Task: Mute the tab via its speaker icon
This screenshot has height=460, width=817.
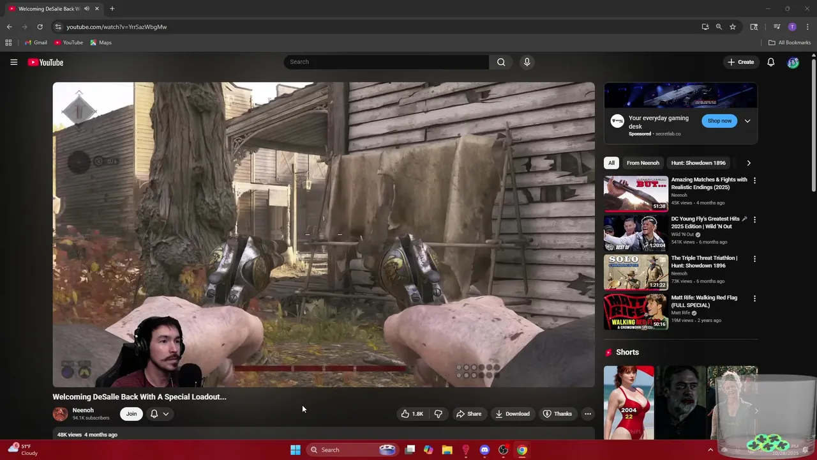Action: (87, 9)
